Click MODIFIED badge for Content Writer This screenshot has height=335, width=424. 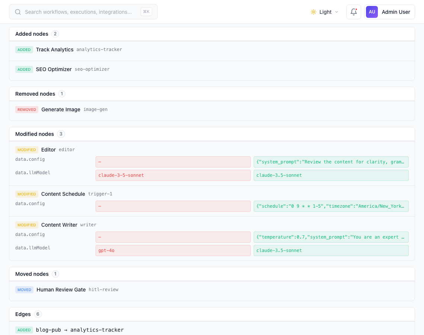point(27,225)
